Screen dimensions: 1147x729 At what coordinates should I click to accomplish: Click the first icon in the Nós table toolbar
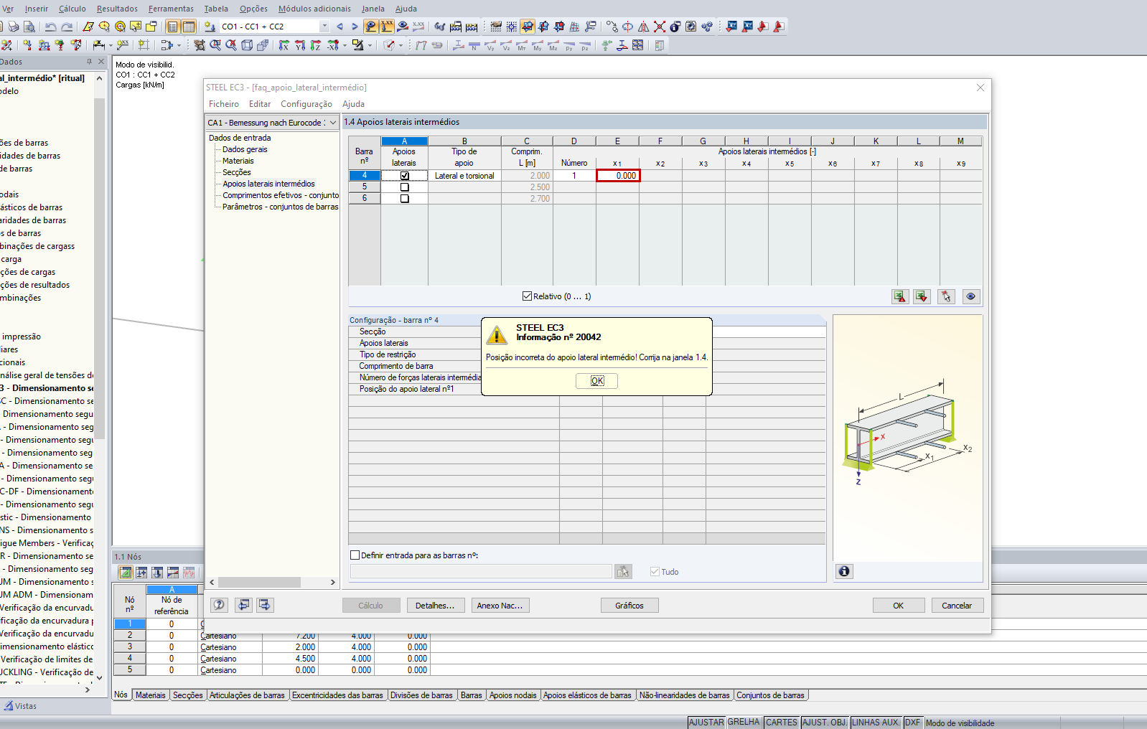point(126,573)
